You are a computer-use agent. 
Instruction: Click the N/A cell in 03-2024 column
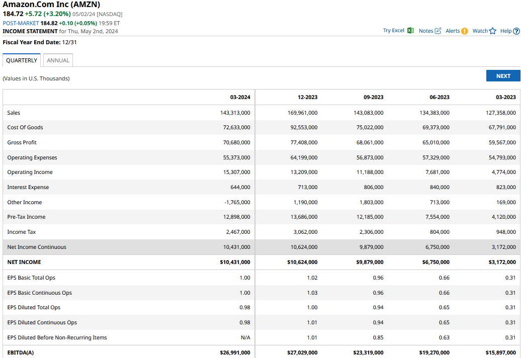tap(245, 338)
